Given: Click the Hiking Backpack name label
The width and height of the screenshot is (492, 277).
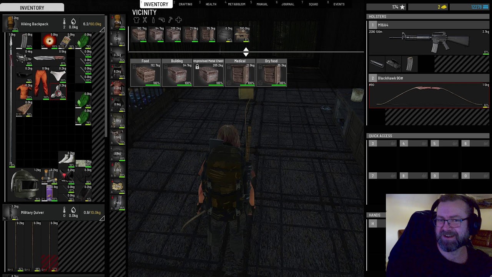Looking at the screenshot, I should pos(35,24).
